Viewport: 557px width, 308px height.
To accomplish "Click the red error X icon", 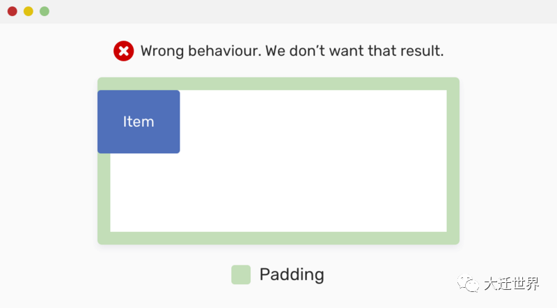I will point(124,51).
